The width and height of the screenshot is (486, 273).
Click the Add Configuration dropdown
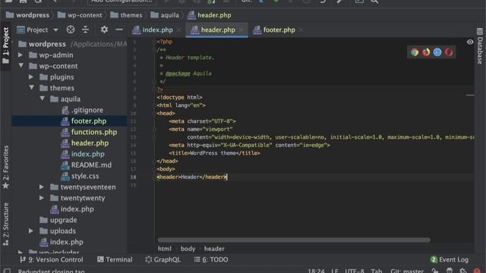[121, 2]
